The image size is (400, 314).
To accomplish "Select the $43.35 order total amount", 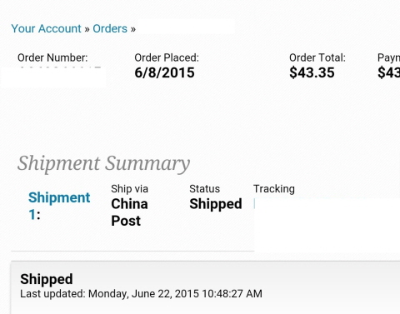I will pyautogui.click(x=312, y=72).
